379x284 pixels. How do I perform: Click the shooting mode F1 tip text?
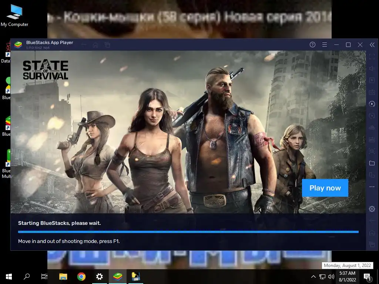69,241
